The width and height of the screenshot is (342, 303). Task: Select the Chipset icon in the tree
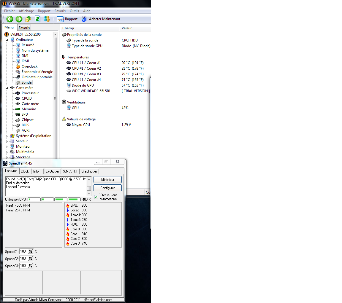(x=18, y=120)
